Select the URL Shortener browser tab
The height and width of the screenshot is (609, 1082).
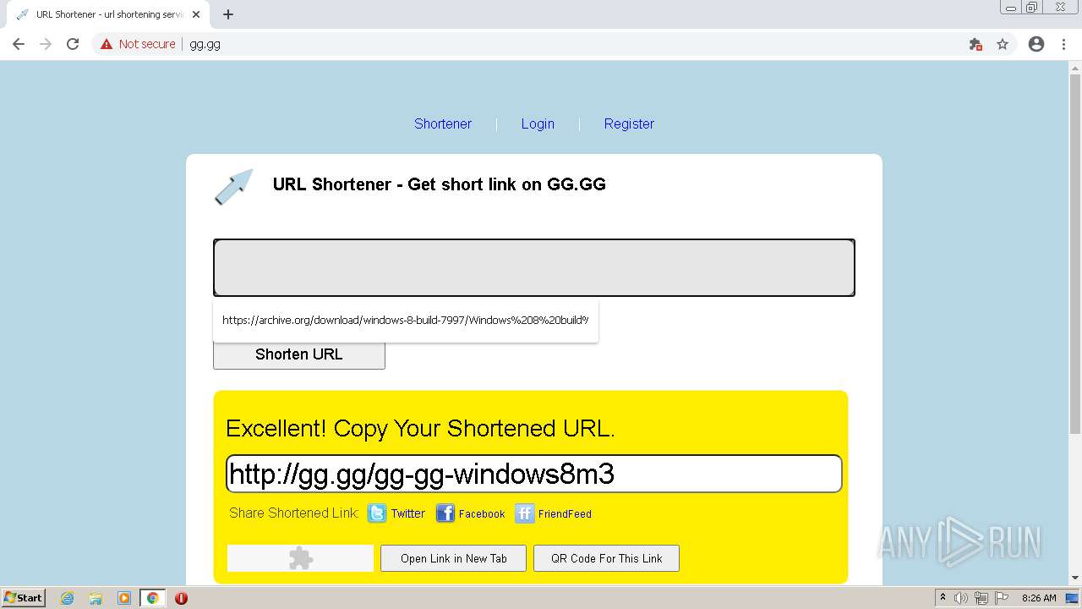[x=108, y=14]
